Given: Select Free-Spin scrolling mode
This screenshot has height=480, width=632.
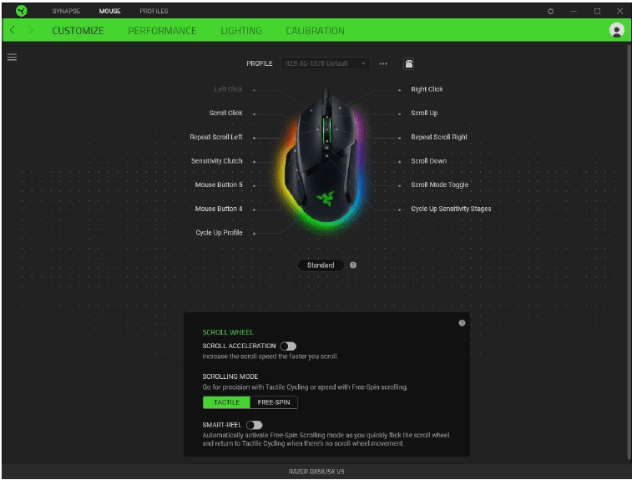Looking at the screenshot, I should click(274, 402).
